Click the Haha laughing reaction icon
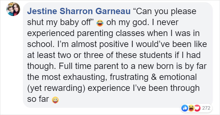This screenshot has width=220, height=115. coord(191,108)
